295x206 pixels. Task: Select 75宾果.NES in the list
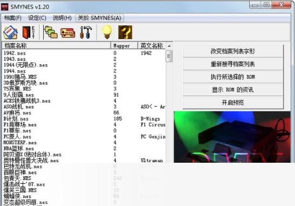tap(17, 89)
